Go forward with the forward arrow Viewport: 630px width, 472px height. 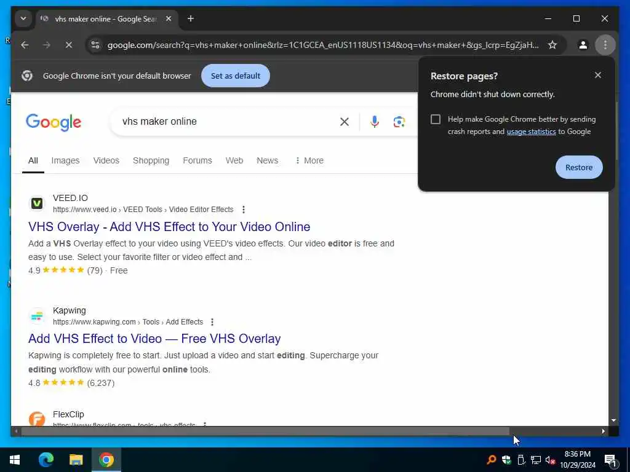click(x=47, y=45)
